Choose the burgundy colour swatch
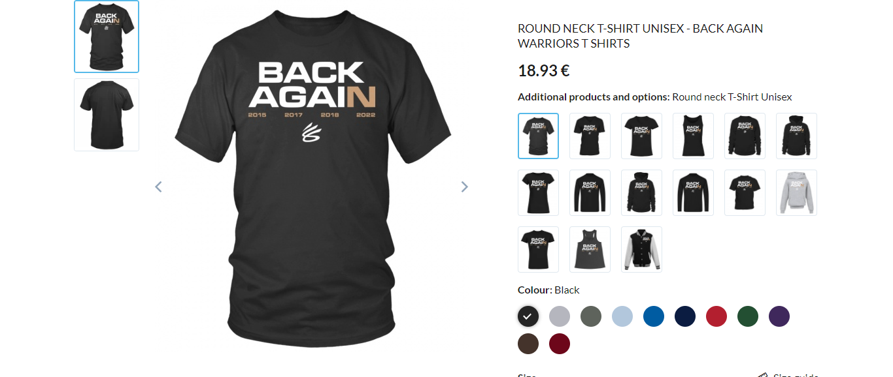This screenshot has width=893, height=377. pyautogui.click(x=560, y=344)
